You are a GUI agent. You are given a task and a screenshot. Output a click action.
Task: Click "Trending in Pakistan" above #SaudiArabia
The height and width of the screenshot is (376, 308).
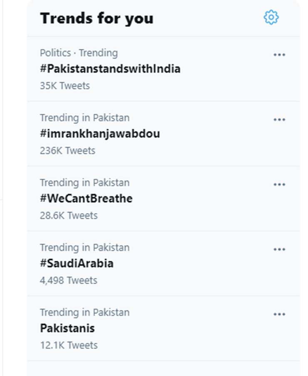pos(84,248)
